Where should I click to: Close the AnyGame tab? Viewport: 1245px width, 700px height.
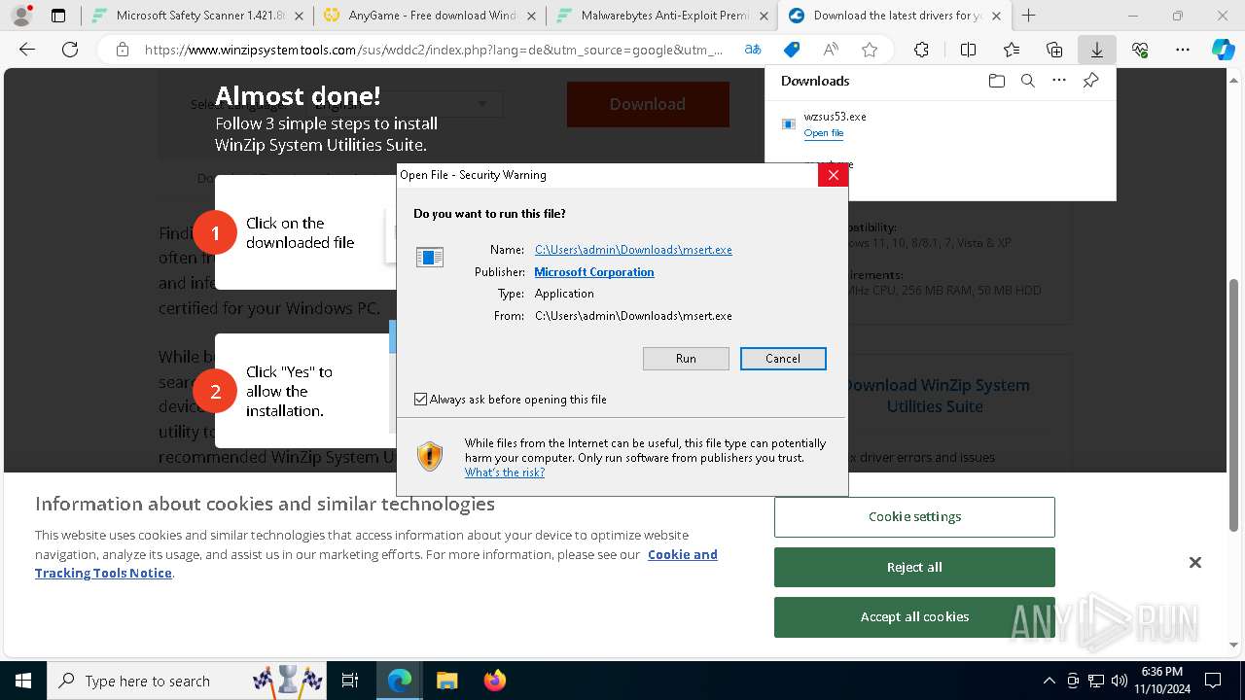coord(531,16)
